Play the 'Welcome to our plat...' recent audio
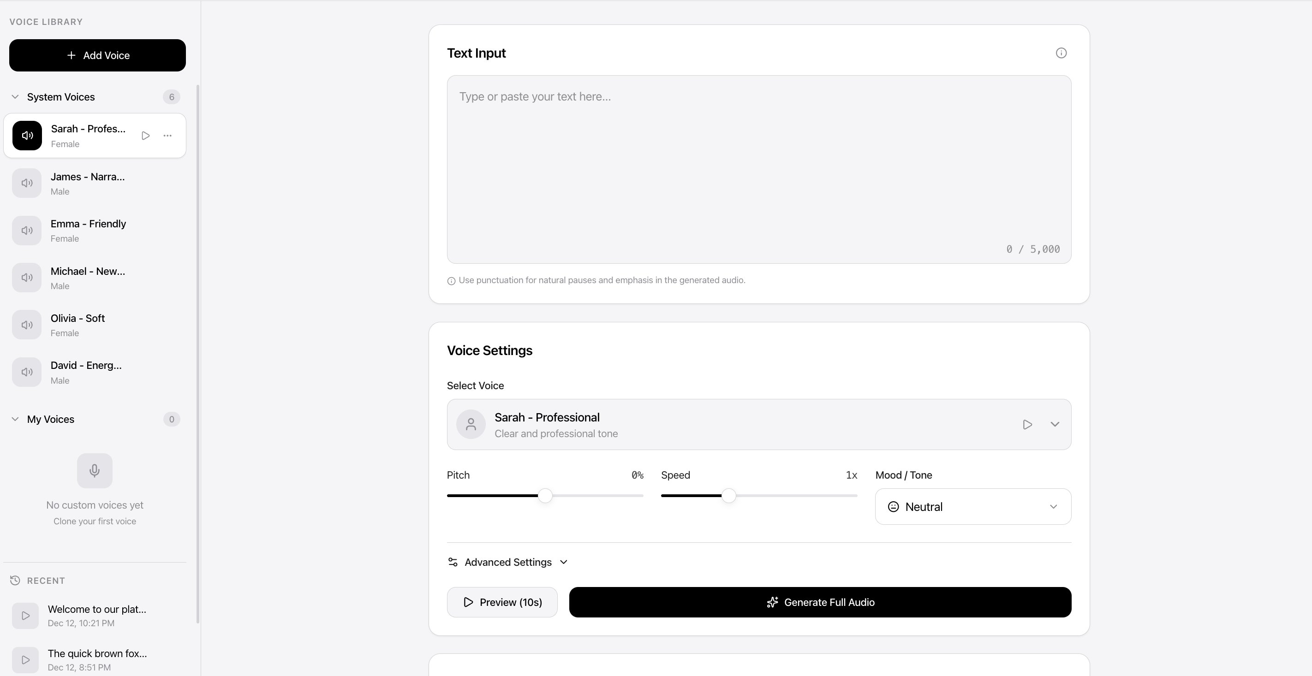1312x676 pixels. [25, 616]
